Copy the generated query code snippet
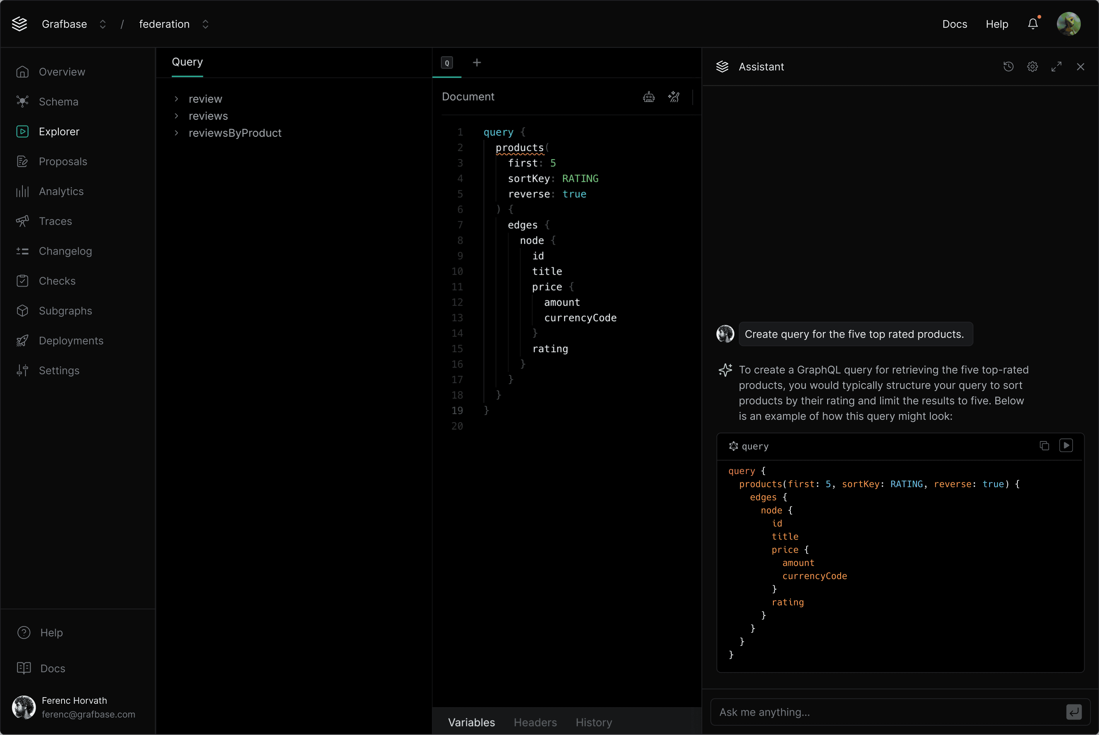Viewport: 1099px width, 735px height. pyautogui.click(x=1044, y=445)
